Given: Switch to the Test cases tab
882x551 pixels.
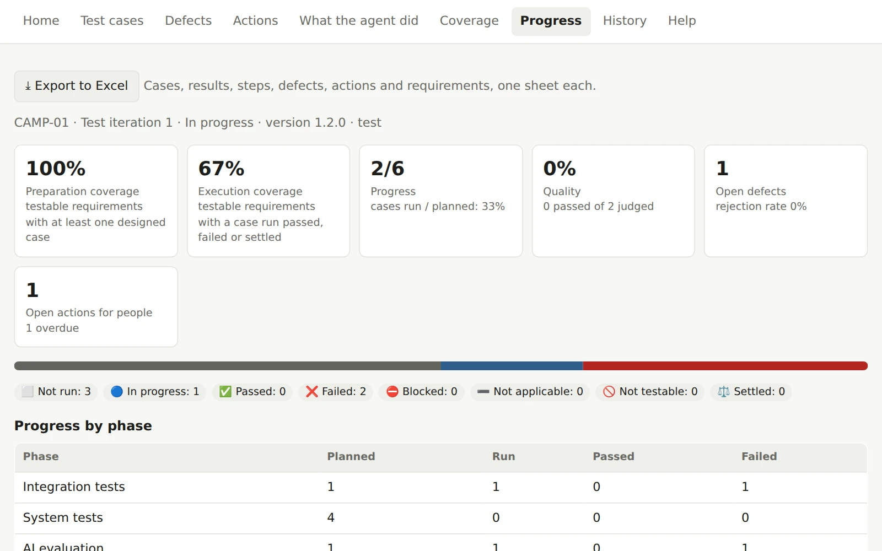Looking at the screenshot, I should point(112,21).
